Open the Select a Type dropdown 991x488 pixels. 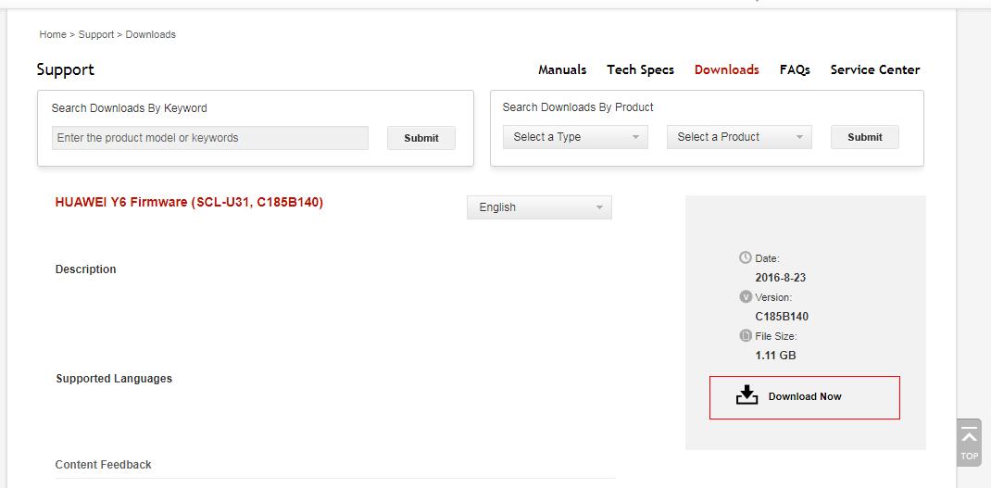(575, 137)
